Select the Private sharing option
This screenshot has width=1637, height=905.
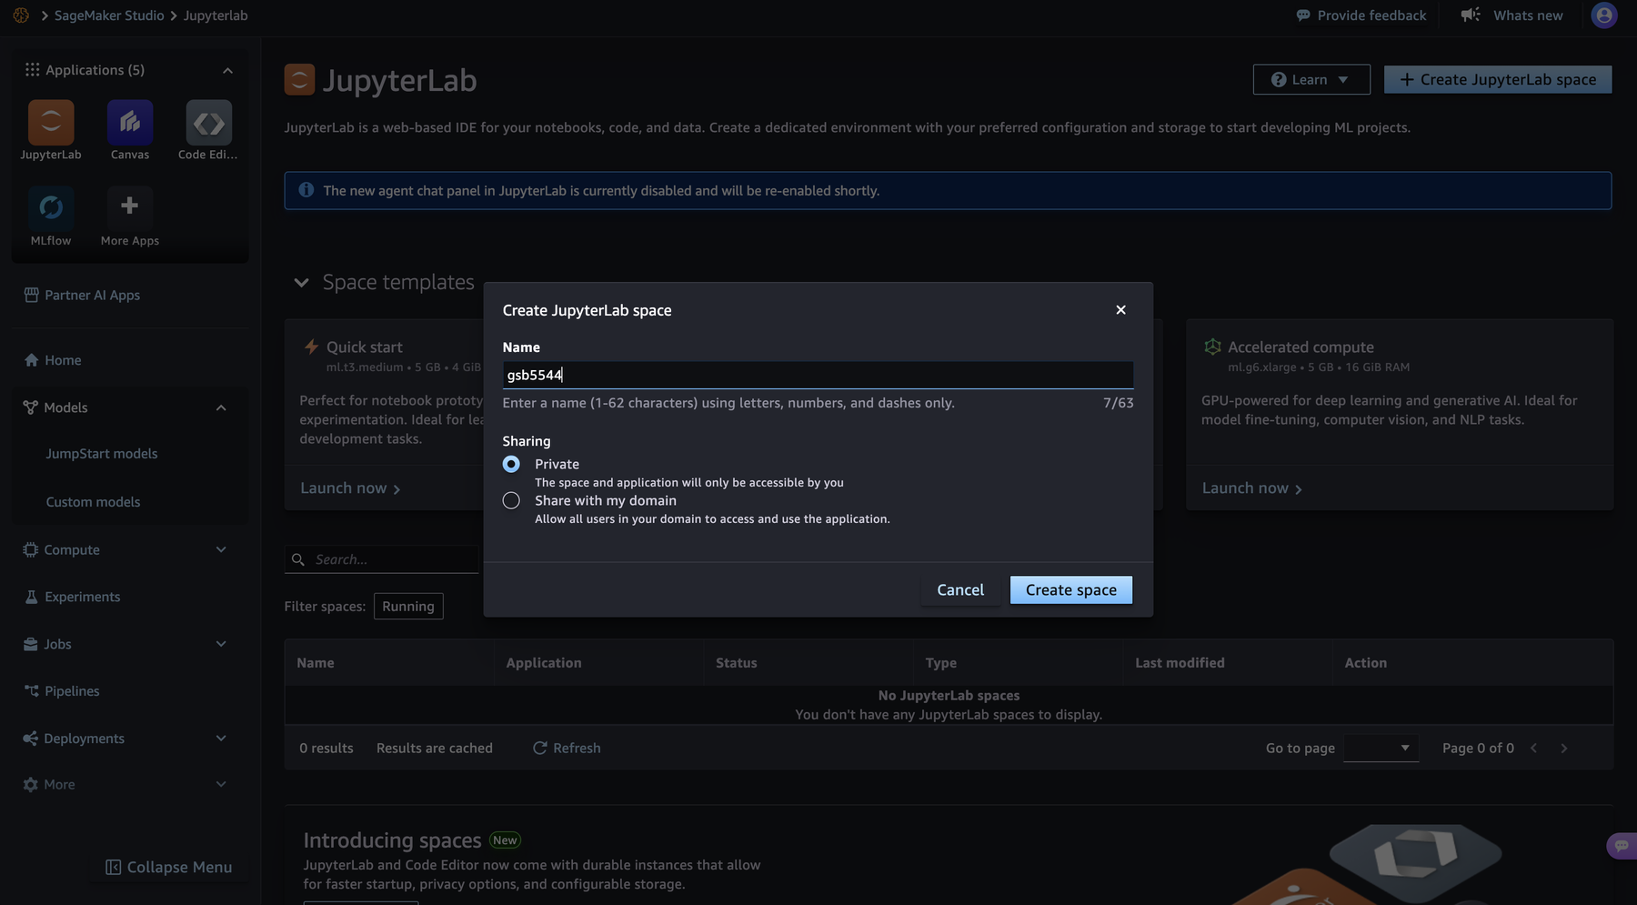click(511, 464)
